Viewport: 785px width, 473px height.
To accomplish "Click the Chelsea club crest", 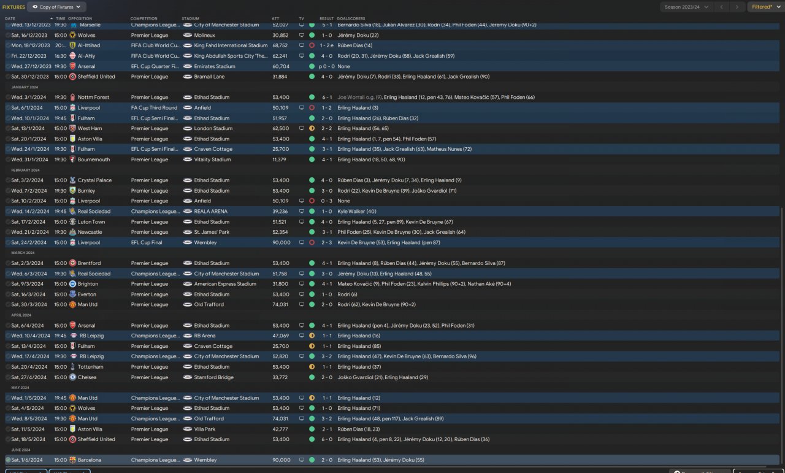I will [72, 377].
